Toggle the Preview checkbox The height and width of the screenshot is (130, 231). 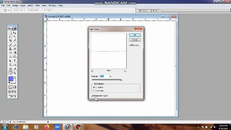[x=130, y=45]
